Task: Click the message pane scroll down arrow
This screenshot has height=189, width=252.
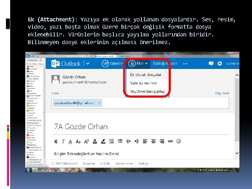Action: (x=237, y=153)
